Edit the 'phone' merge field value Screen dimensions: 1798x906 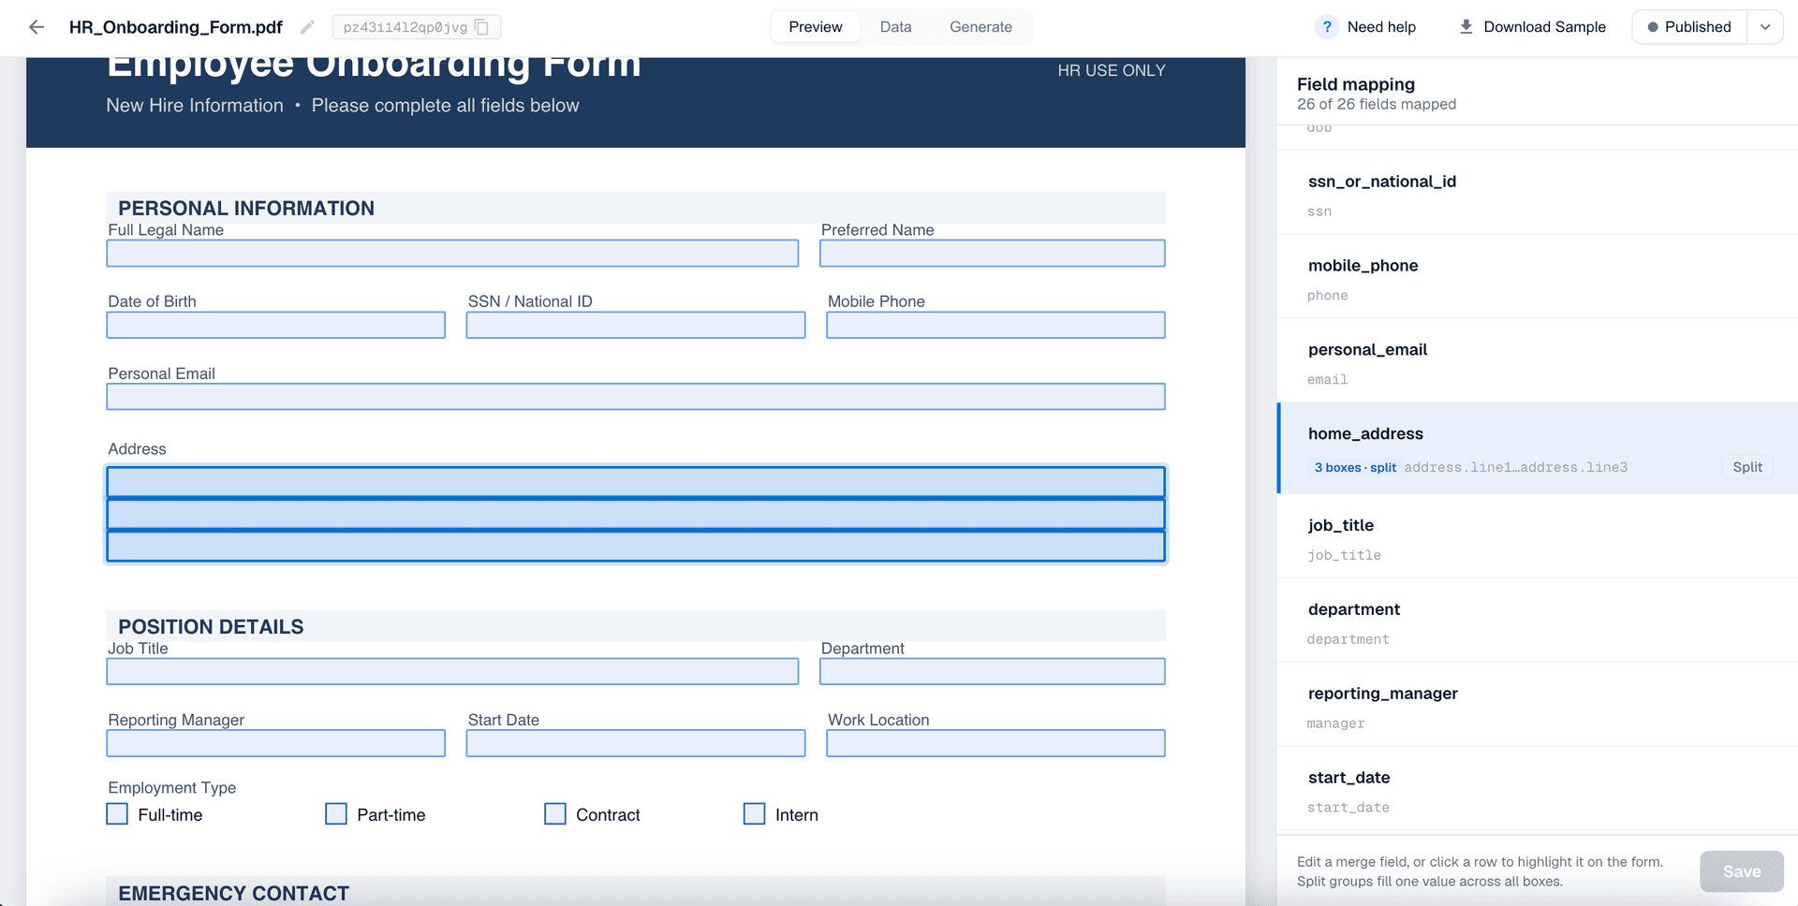tap(1328, 296)
